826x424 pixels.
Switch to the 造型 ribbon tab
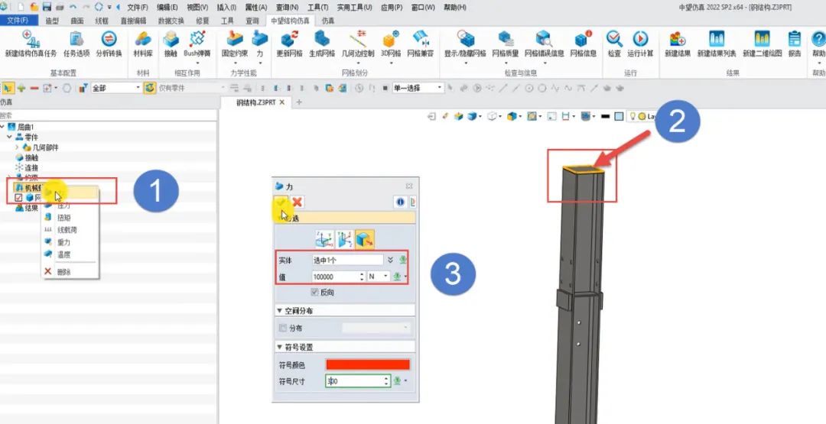click(x=52, y=20)
